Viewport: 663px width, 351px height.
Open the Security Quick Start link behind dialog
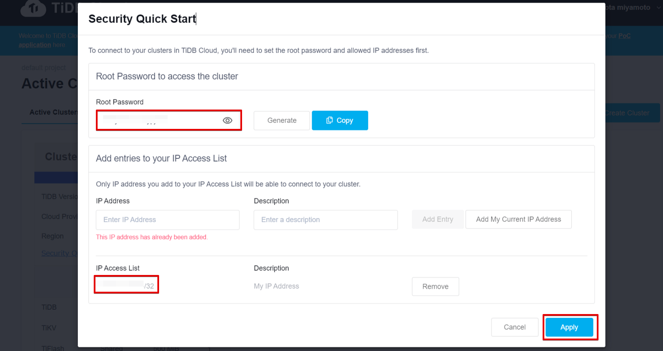click(59, 253)
